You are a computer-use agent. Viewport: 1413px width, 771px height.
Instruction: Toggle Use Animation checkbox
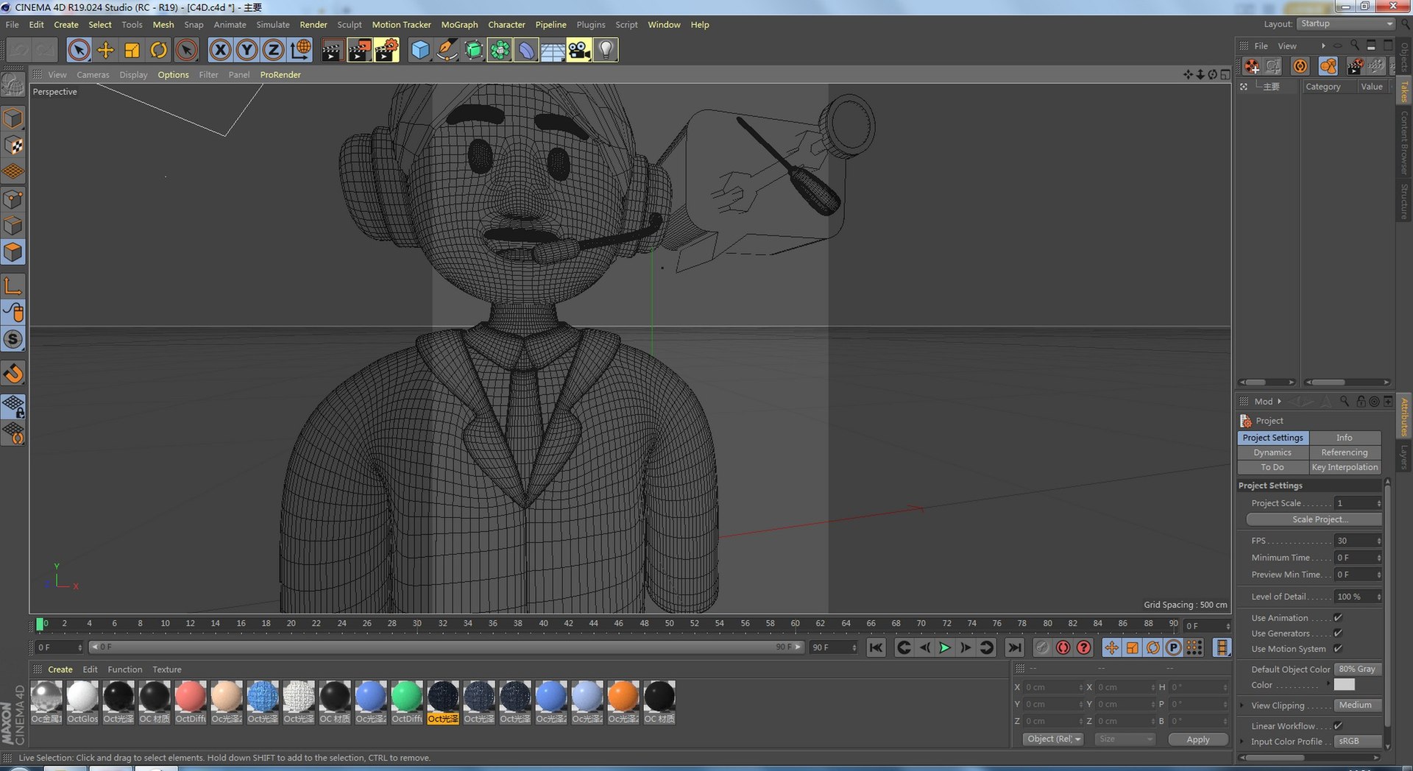pos(1338,618)
